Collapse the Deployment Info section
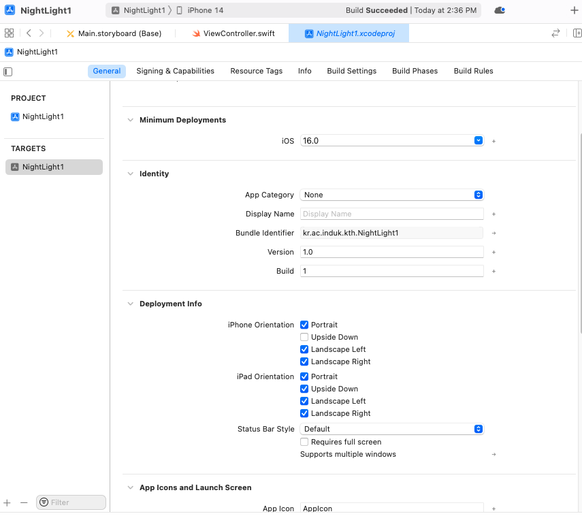 click(130, 304)
